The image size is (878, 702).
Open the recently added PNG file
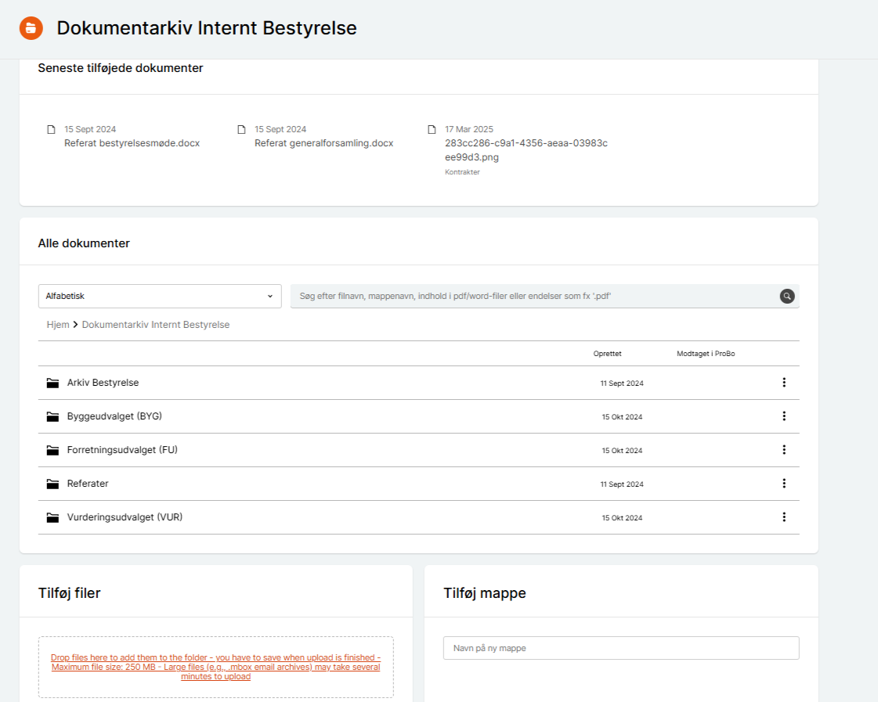(526, 149)
